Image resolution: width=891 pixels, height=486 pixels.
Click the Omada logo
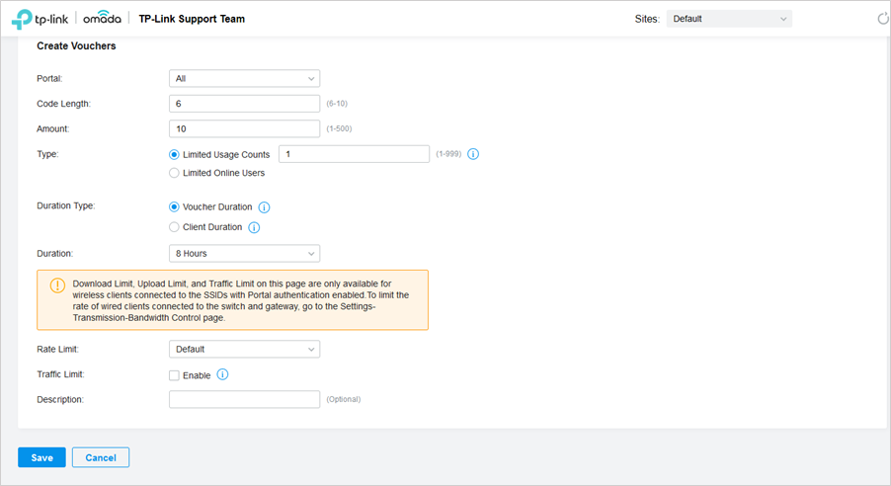(103, 18)
